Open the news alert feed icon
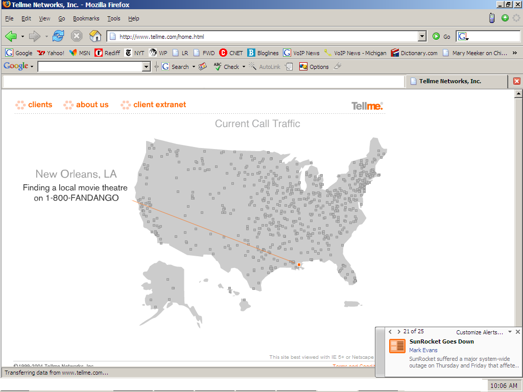The width and height of the screenshot is (523, 392). pos(397,346)
